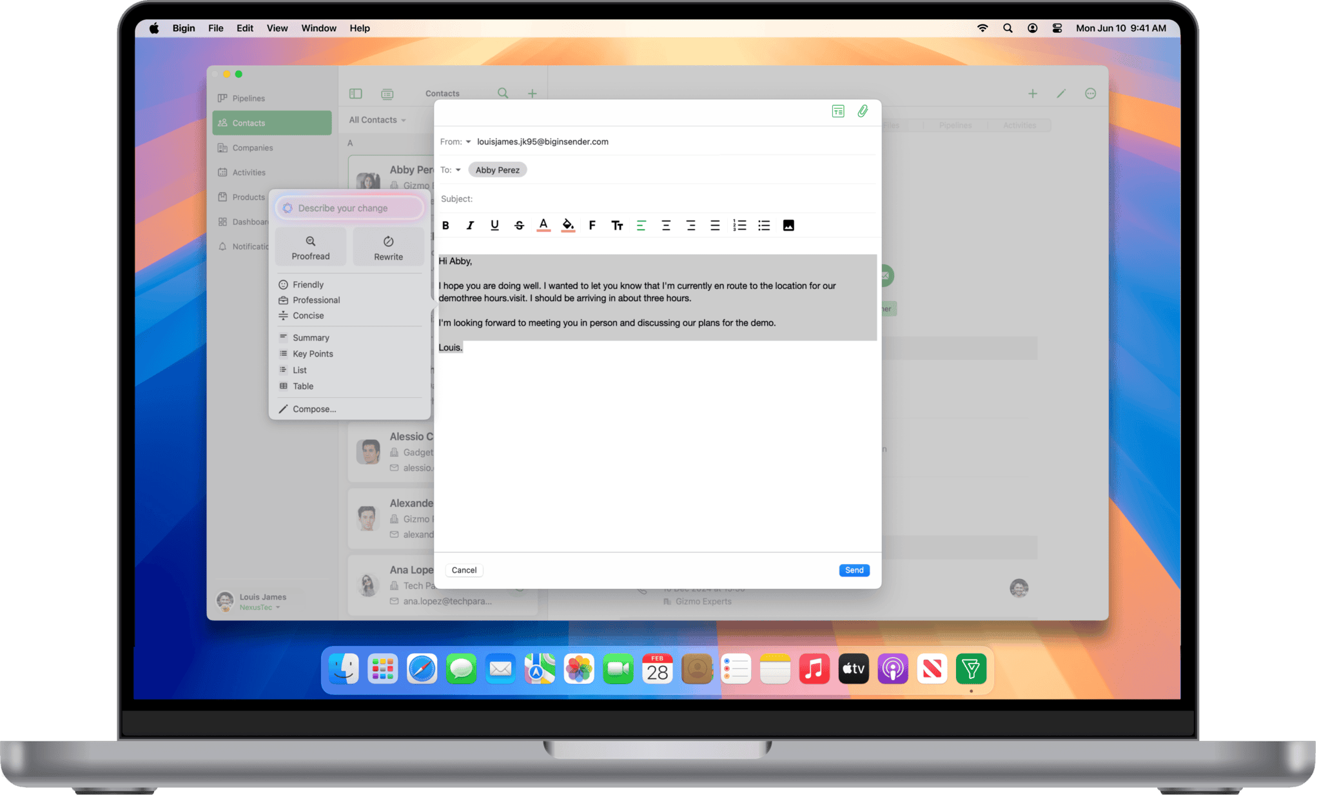The height and width of the screenshot is (795, 1319).
Task: Launch Safari from the dock
Action: point(422,669)
